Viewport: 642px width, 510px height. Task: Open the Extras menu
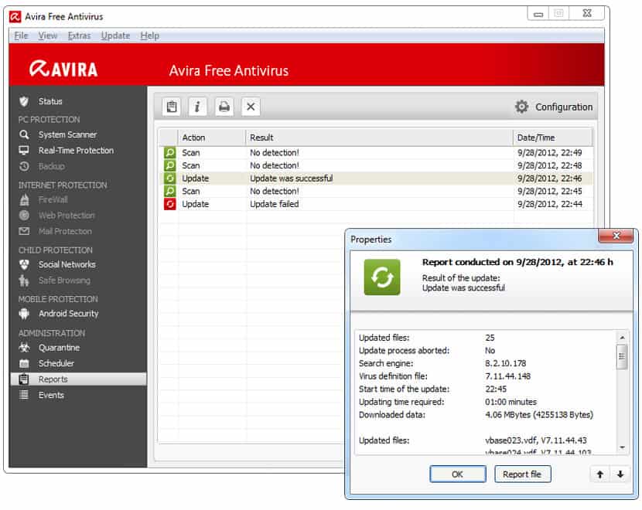(79, 36)
